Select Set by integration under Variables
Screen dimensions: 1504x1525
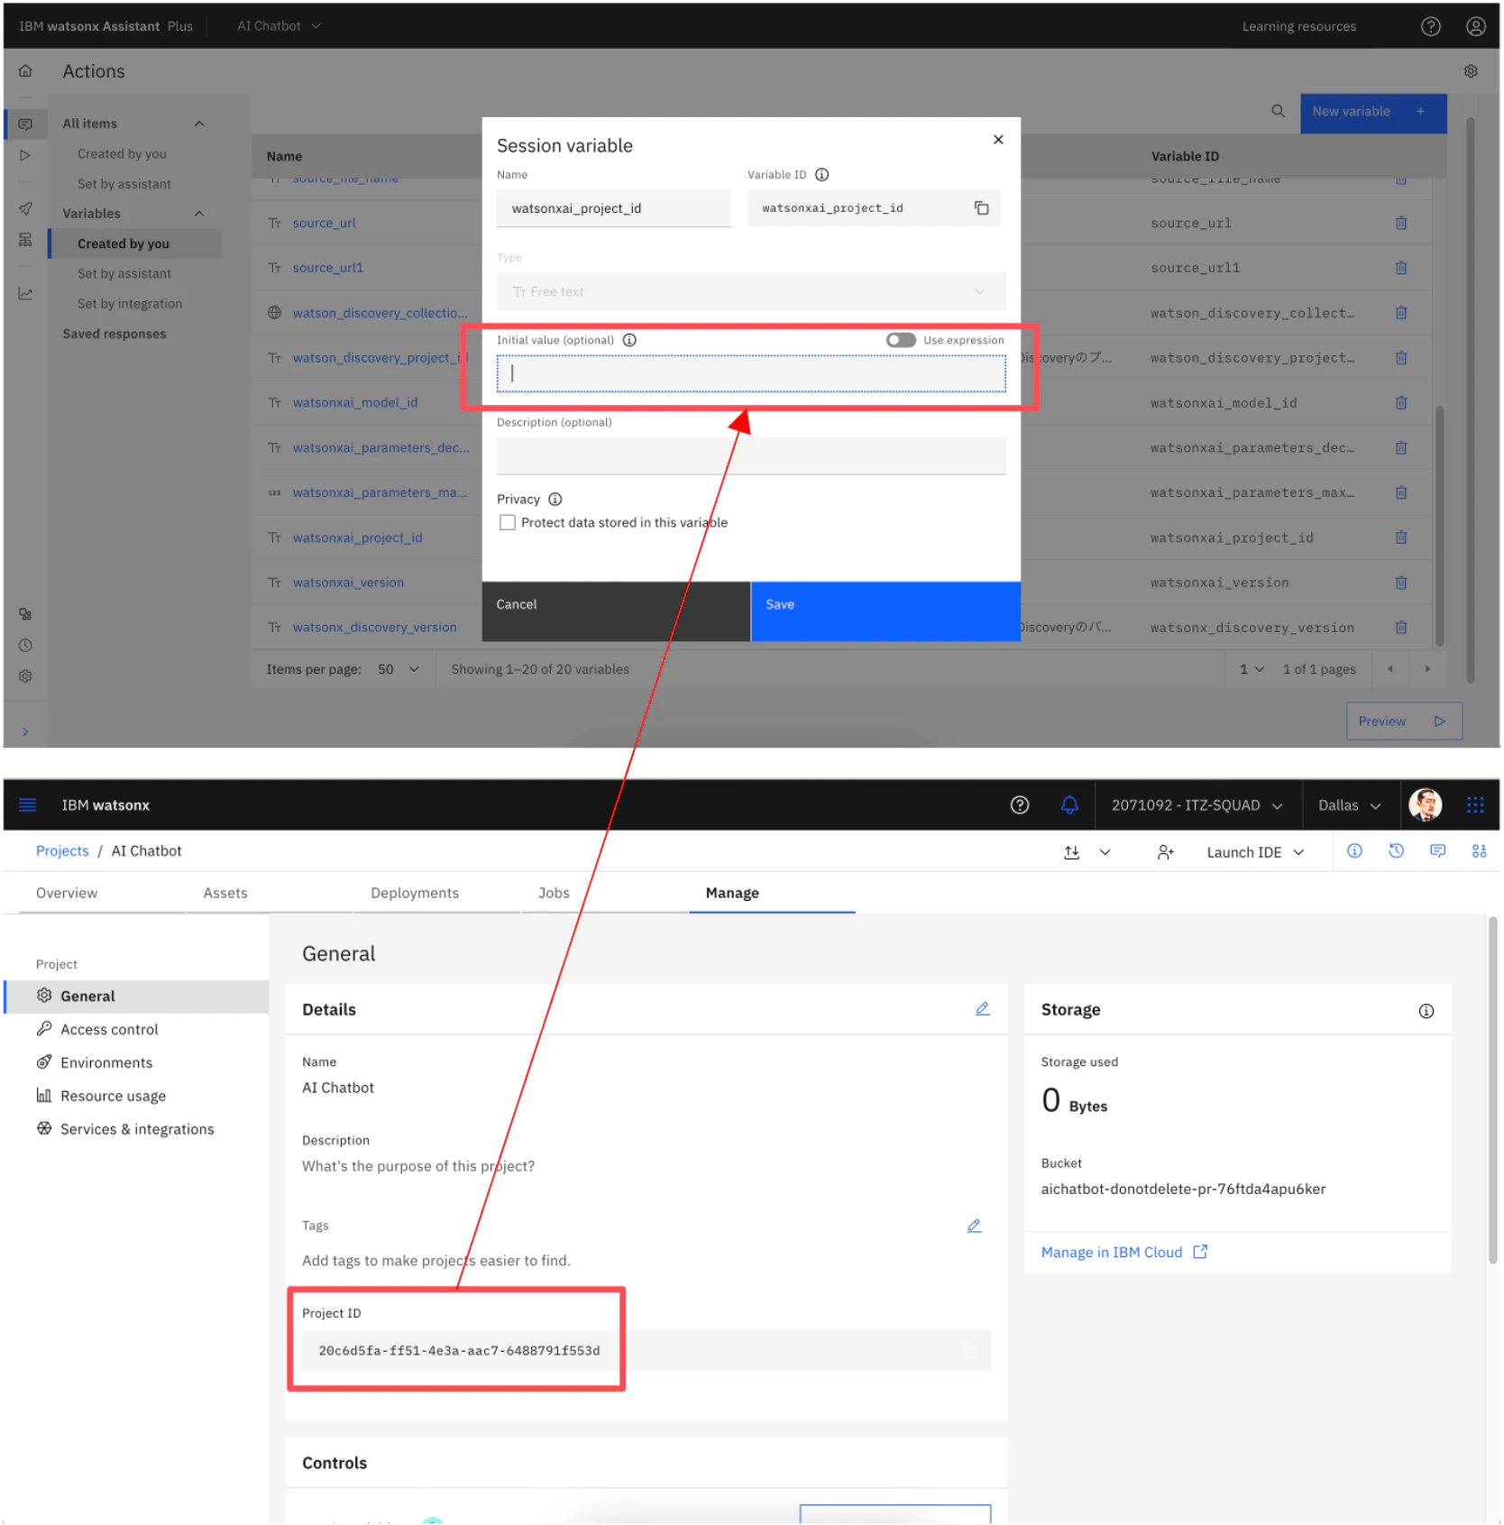[x=130, y=304]
